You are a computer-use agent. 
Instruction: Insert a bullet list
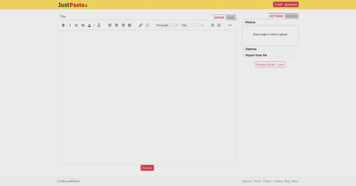(212, 25)
